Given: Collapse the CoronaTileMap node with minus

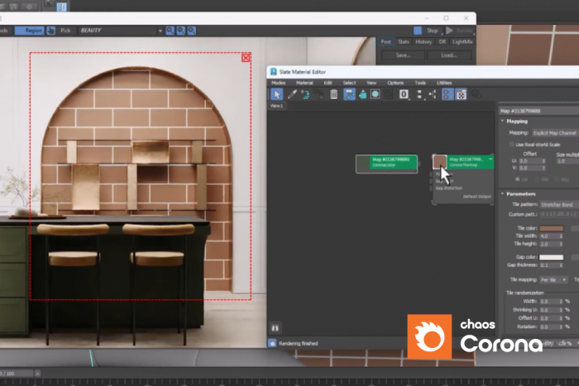Looking at the screenshot, I should pyautogui.click(x=490, y=159).
